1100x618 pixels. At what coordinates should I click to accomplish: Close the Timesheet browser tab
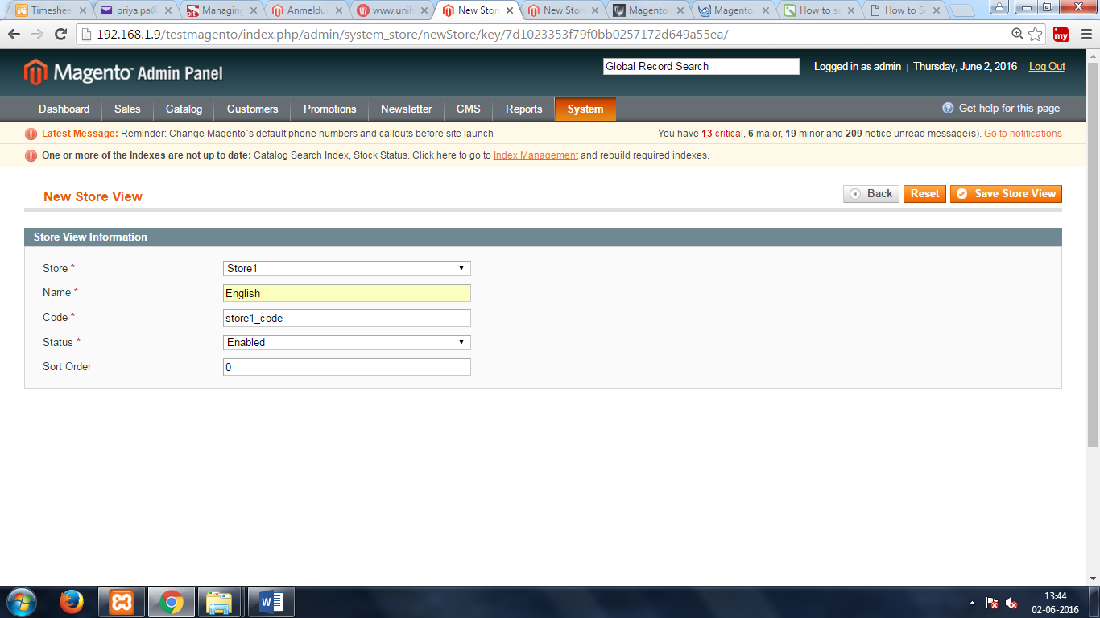[81, 10]
